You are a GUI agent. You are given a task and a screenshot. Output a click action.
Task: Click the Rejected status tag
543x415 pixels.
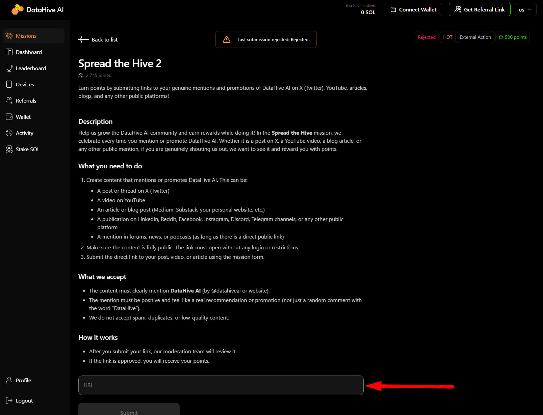(426, 37)
